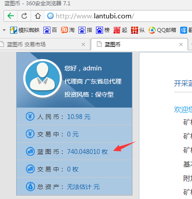192x199 pixels.
Task: Open the 起 bookmark
Action: [120, 30]
